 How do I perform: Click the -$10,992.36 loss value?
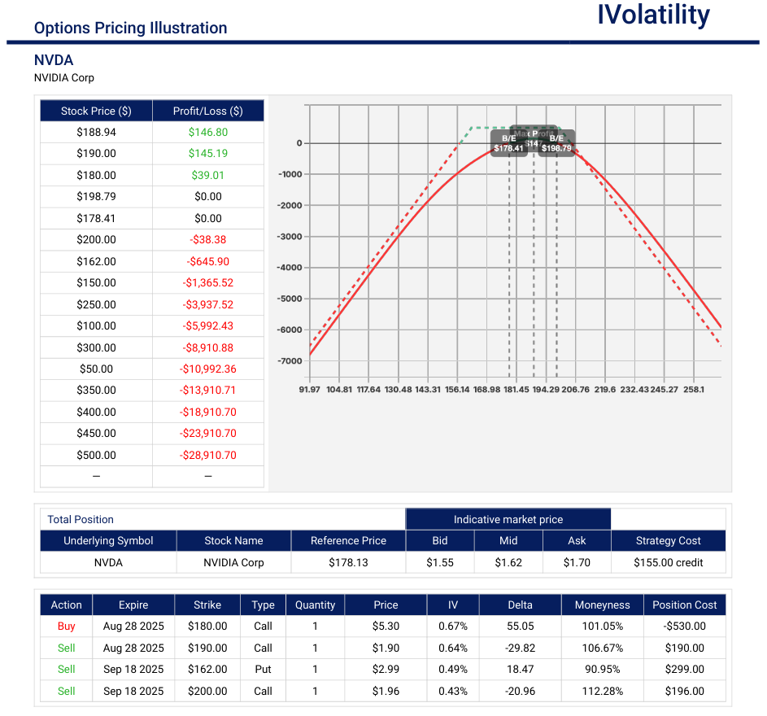[208, 369]
